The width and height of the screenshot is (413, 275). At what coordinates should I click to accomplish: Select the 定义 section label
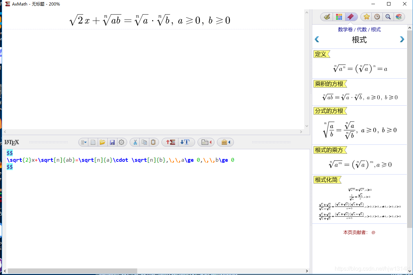(320, 54)
